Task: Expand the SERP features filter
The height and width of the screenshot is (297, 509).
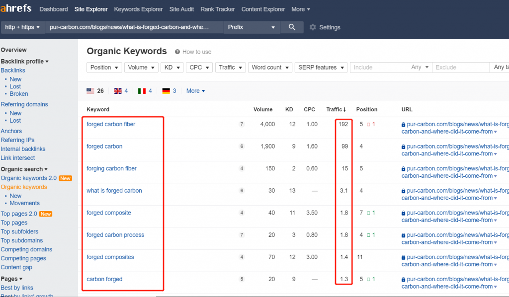Action: (x=321, y=68)
